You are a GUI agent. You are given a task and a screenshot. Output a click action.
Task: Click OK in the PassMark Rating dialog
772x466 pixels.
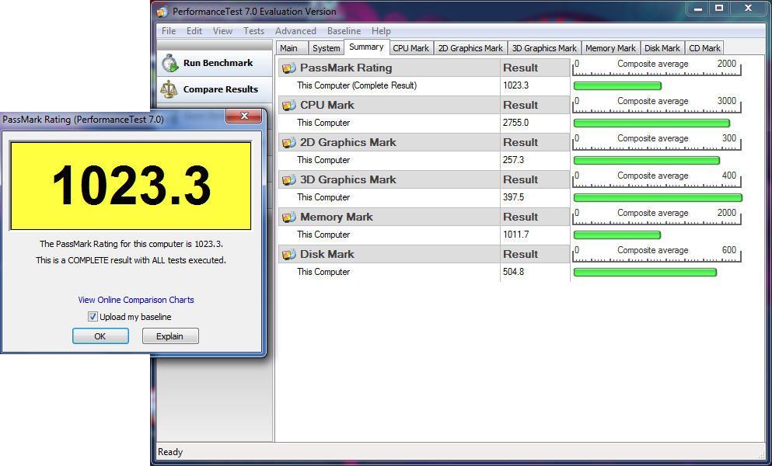tap(100, 336)
